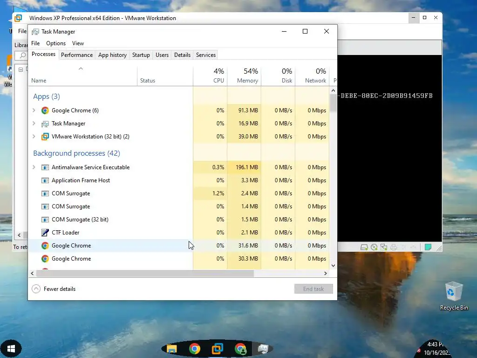477x358 pixels.
Task: Click the hard disk device icon in VMware status bar
Action: 364,247
